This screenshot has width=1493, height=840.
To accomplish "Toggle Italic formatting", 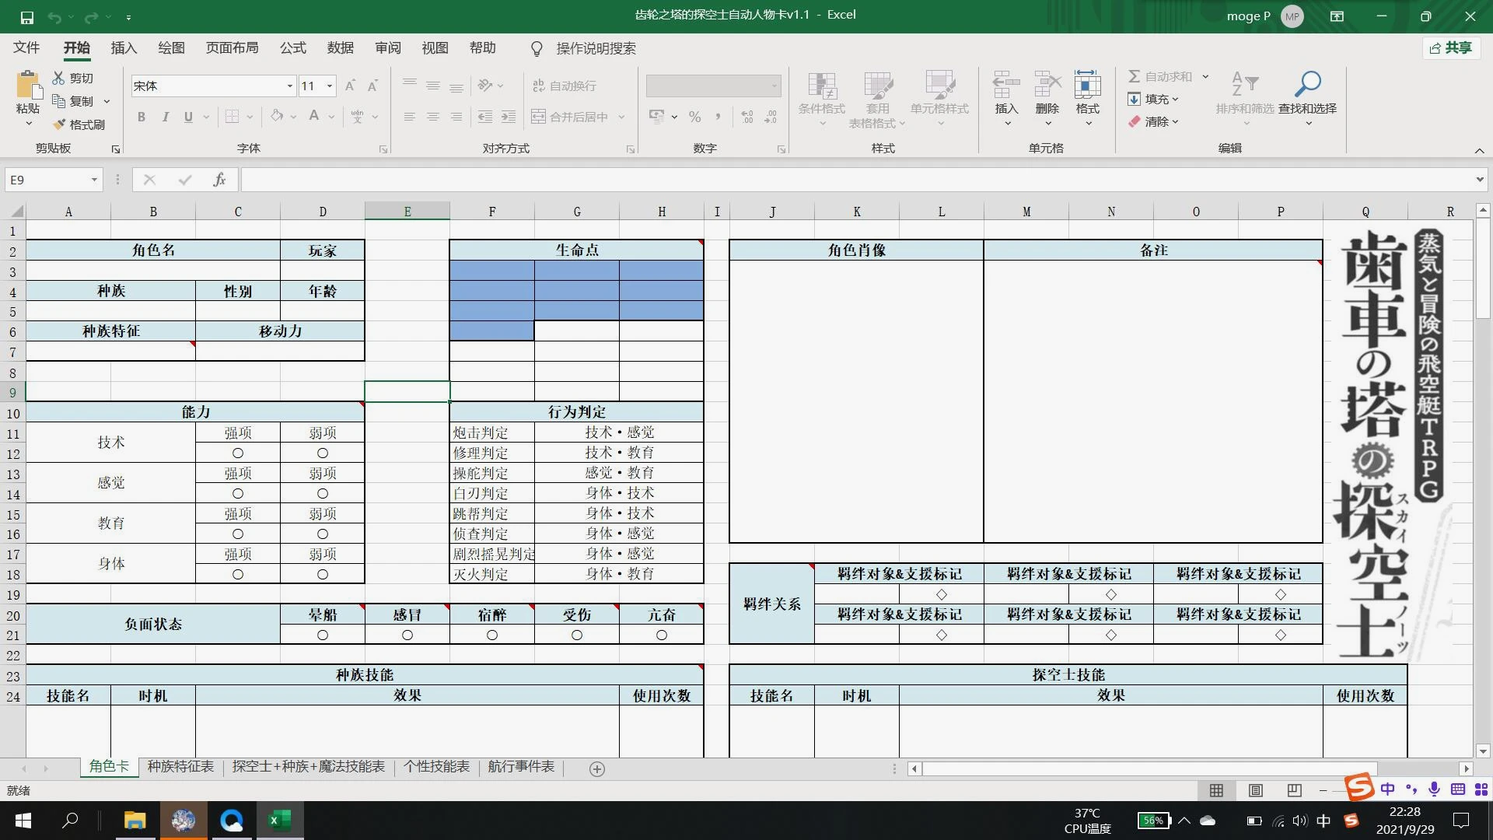I will [x=165, y=117].
